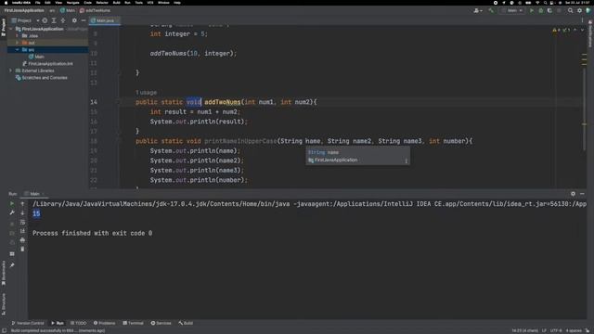Open Terminal tool window
Viewport: 594px width, 334px height.
(x=133, y=323)
